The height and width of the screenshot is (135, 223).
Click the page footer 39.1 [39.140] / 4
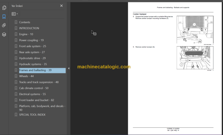pyautogui.click(x=173, y=130)
